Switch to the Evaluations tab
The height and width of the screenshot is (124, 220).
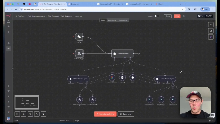pyautogui.click(x=123, y=20)
